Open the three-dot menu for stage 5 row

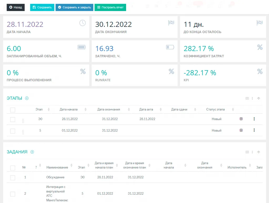click(x=254, y=130)
